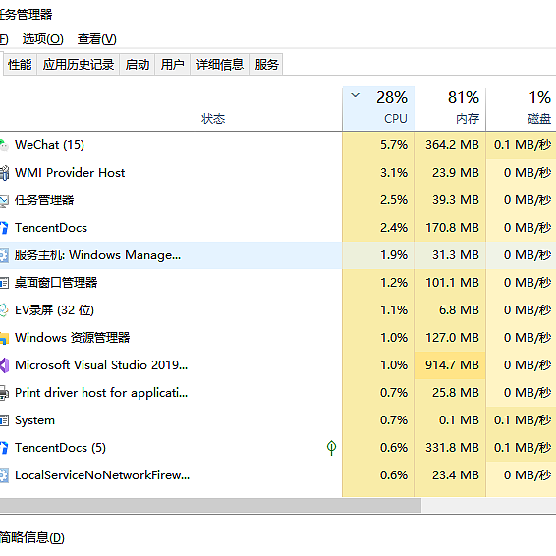Click the WMI Provider Host icon
Screen dimensions: 556x556
click(4, 173)
